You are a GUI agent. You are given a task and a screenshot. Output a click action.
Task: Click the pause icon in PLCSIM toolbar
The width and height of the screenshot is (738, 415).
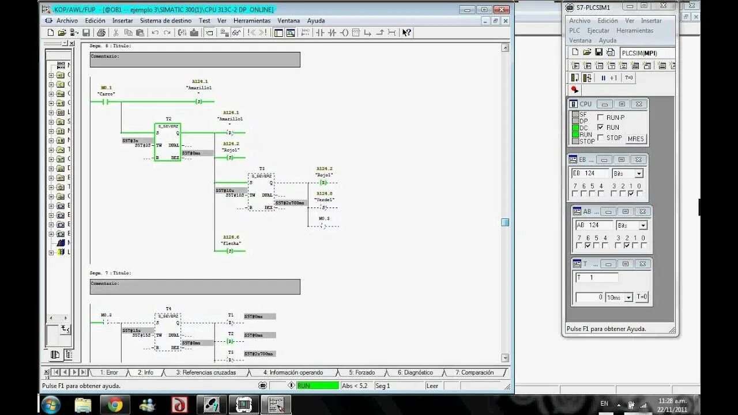[x=604, y=78]
